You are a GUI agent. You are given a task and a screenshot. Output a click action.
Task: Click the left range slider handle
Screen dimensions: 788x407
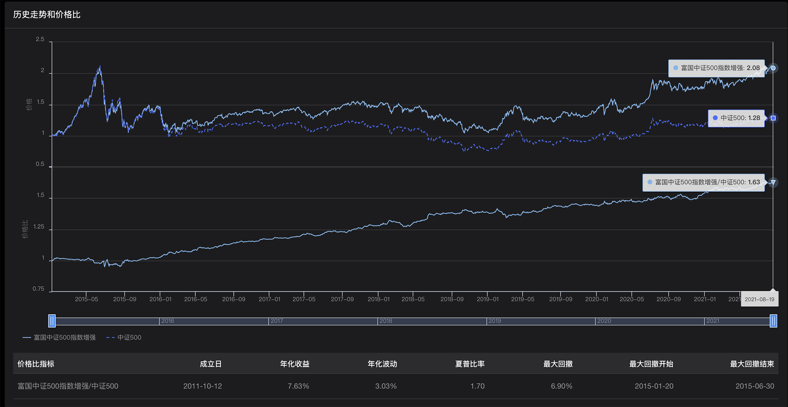(52, 321)
